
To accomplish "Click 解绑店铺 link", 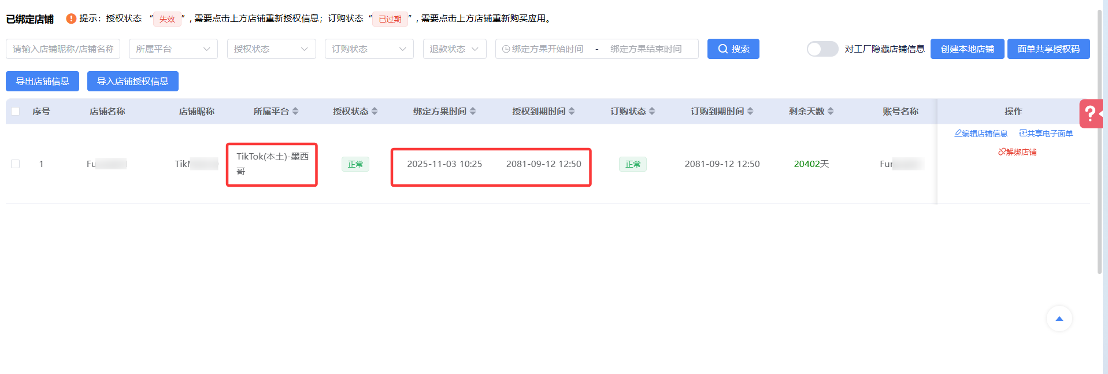I will pos(1017,152).
